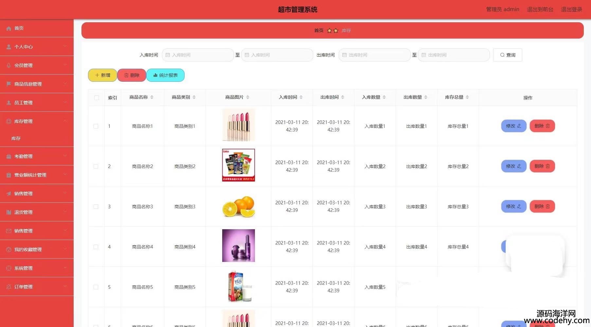591x327 pixels.
Task: Click the 出库时间 start date field
Action: 374,55
